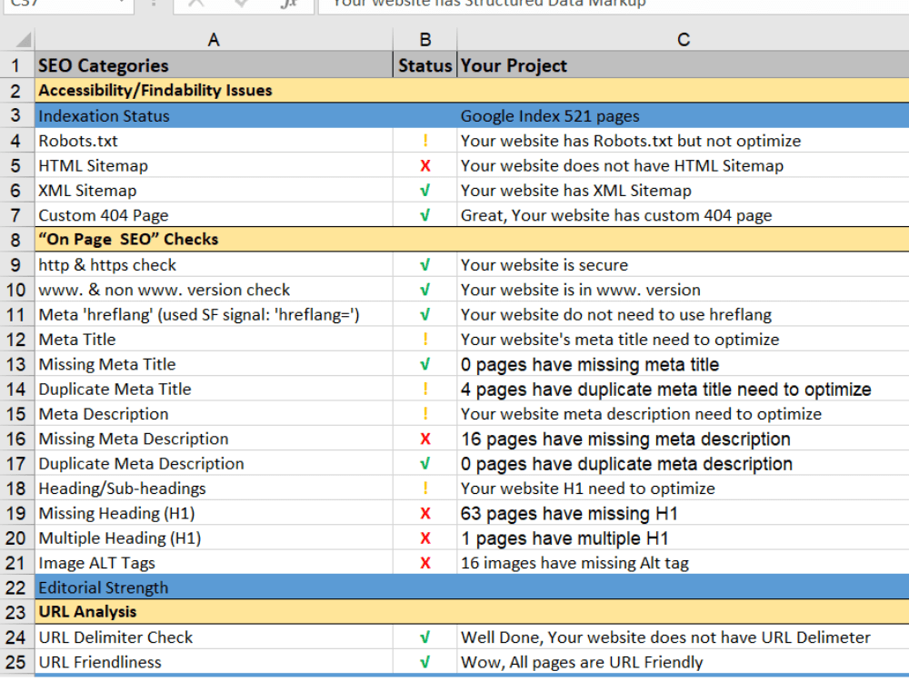Select '1 pages have multiple H1' cell
909x681 pixels.
683,538
